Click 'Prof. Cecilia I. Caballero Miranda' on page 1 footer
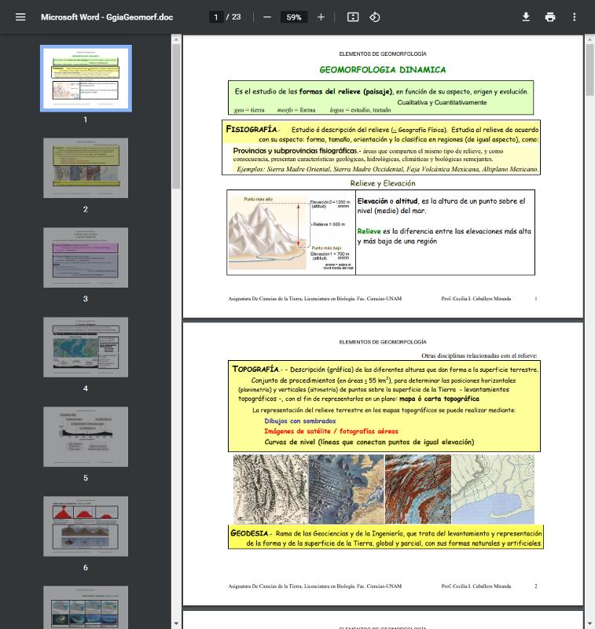The image size is (595, 629). pos(476,299)
